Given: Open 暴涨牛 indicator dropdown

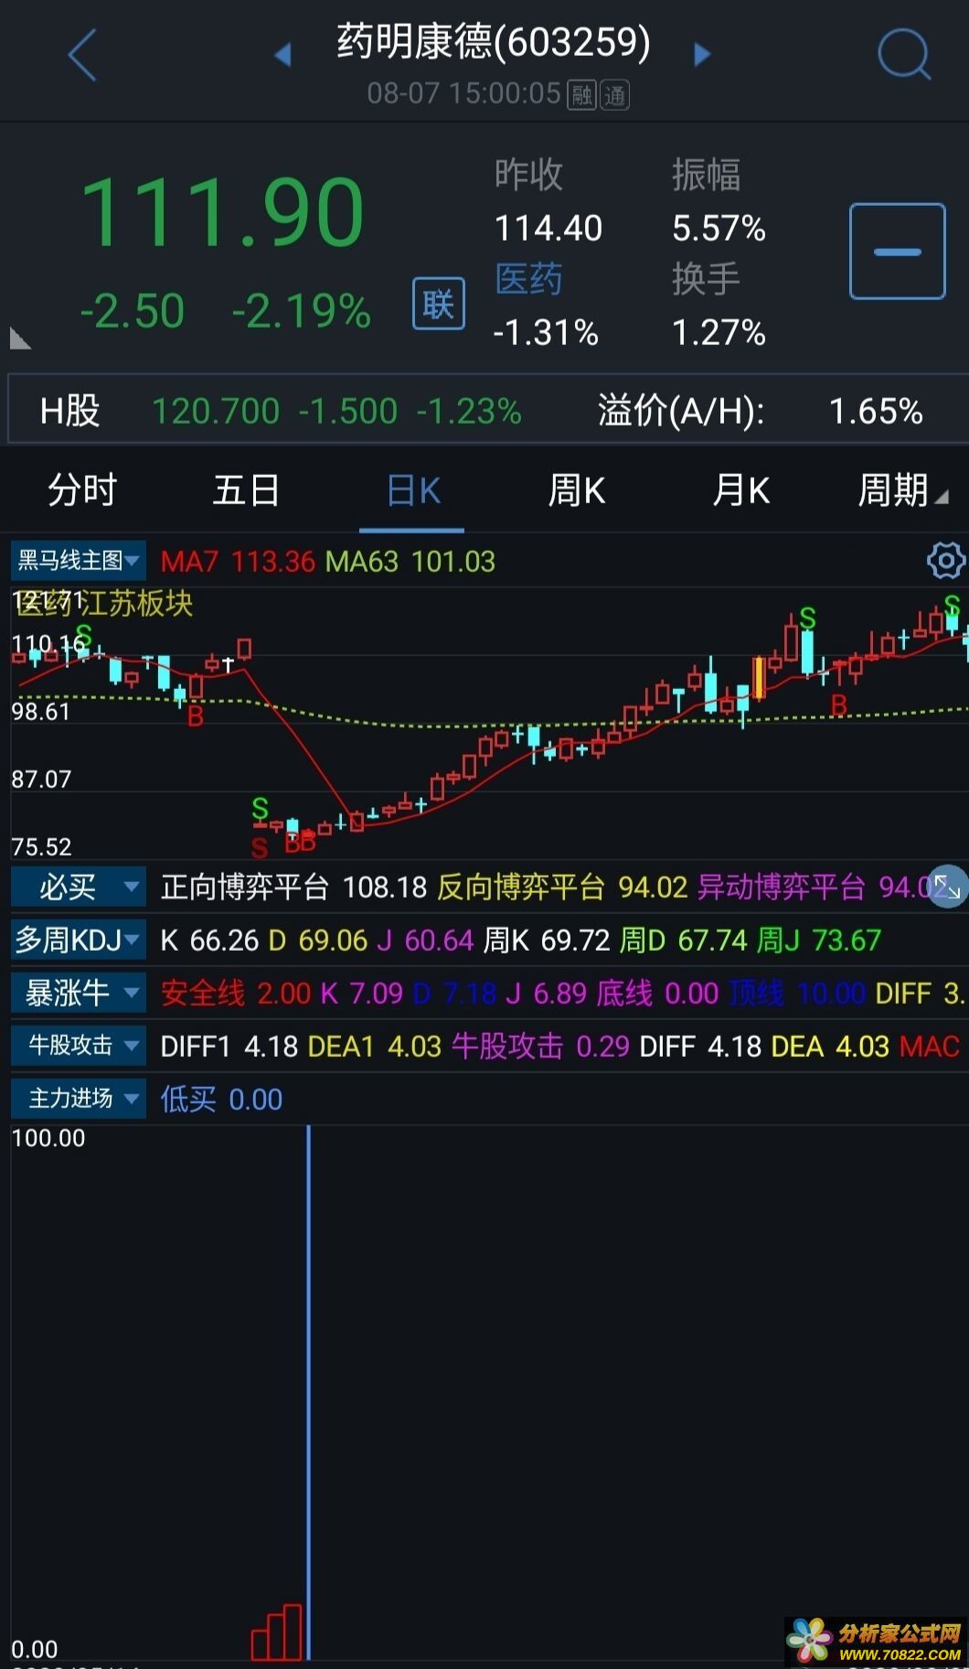Looking at the screenshot, I should coord(79,993).
